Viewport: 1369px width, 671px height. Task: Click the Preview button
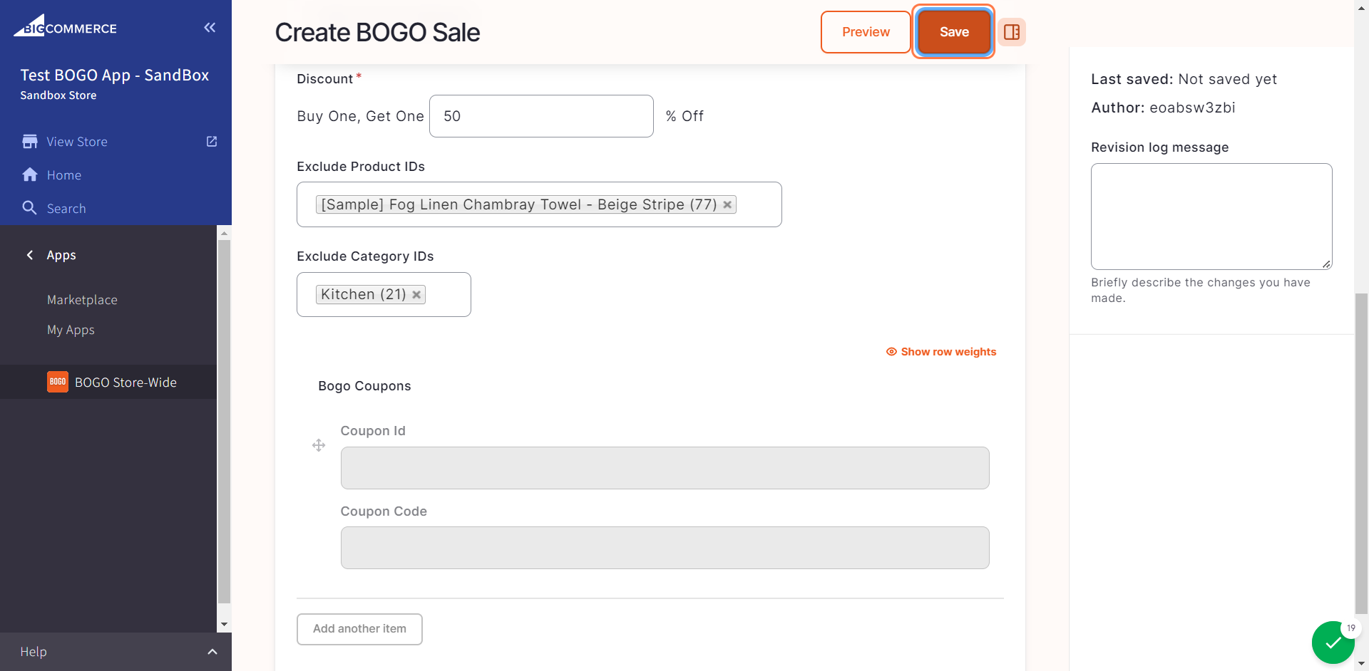[866, 32]
